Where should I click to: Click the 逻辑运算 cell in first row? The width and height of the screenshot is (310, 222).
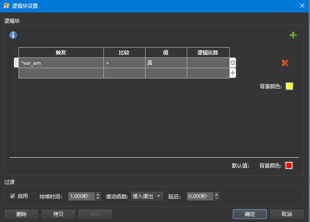208,63
